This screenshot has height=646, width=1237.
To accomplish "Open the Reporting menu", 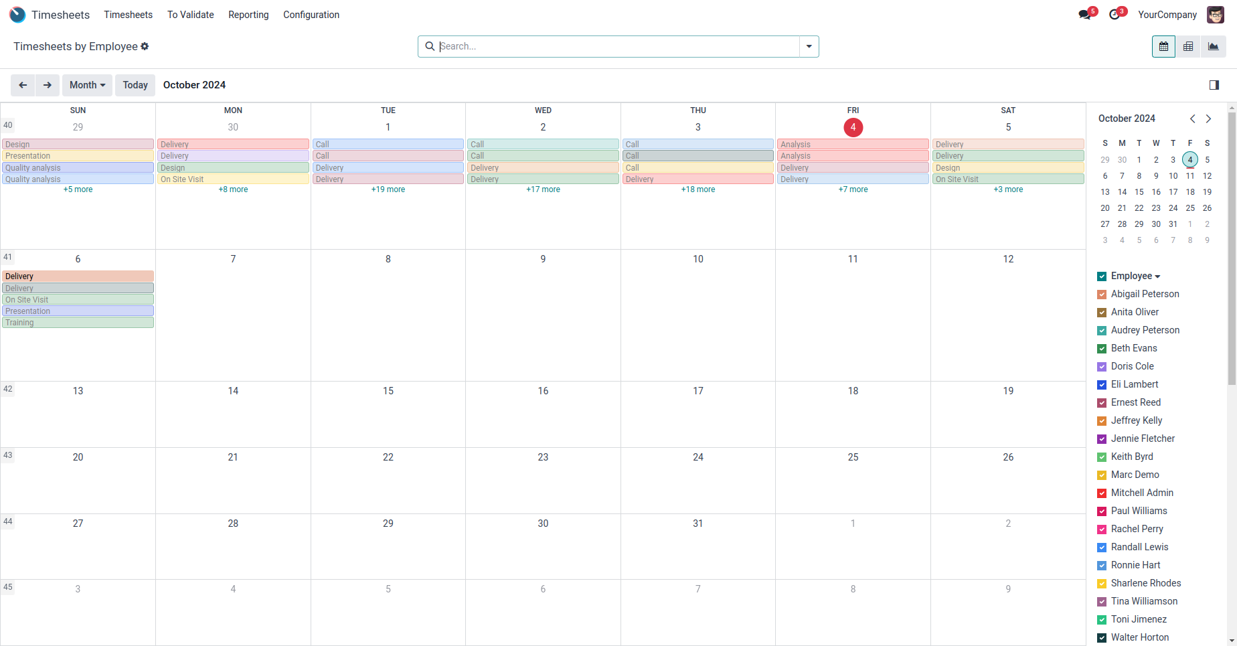I will (x=248, y=15).
